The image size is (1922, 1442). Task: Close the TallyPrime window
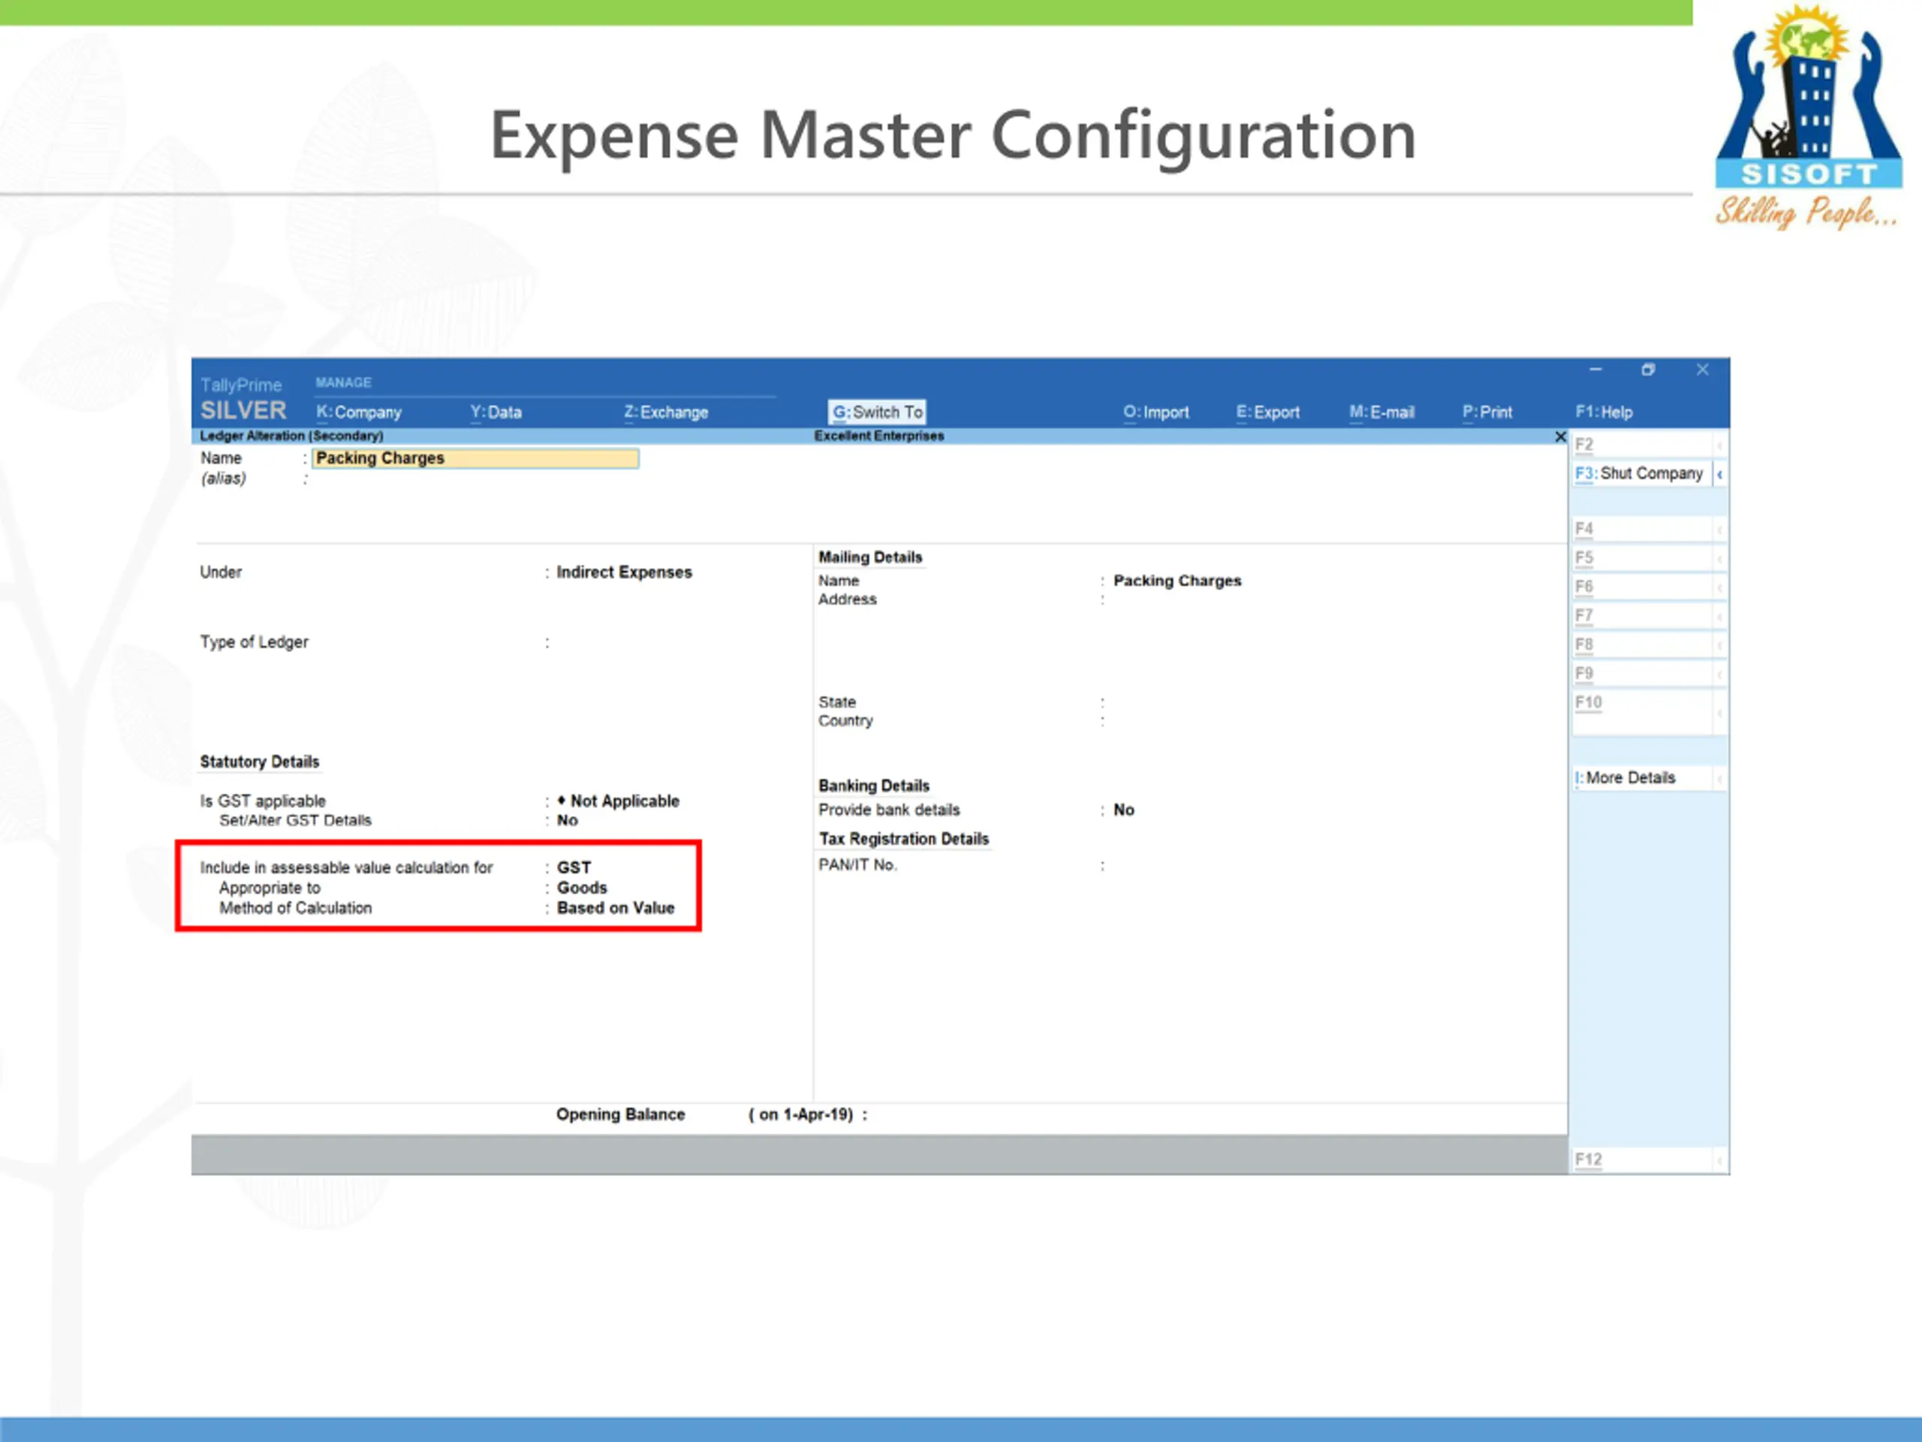[x=1702, y=370]
